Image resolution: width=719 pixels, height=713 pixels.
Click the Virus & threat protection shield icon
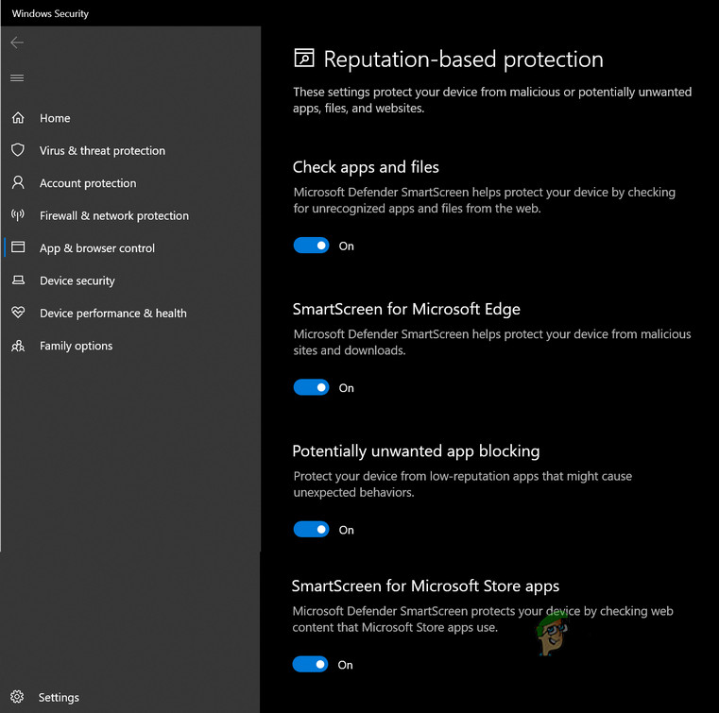coord(18,150)
